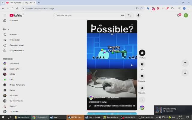
Task: Start voice search with the microphone
Action: (138, 15)
